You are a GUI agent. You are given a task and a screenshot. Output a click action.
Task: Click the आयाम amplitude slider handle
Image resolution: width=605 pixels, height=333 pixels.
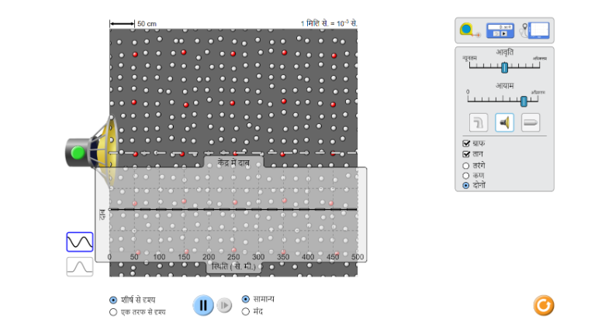(x=524, y=101)
